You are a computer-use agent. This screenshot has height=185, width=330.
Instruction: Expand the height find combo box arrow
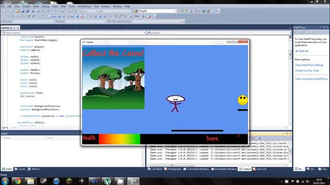click(x=175, y=11)
